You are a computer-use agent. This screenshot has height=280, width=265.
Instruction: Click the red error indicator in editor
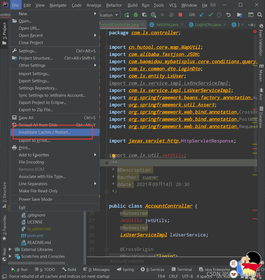pos(255,32)
